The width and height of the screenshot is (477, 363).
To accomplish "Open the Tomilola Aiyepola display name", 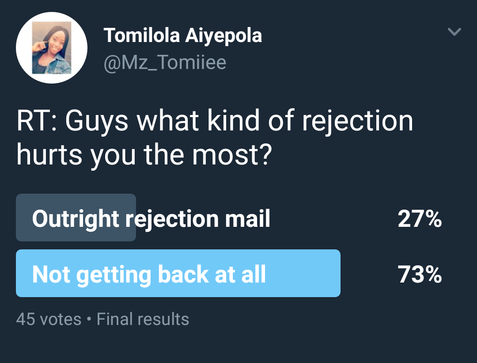I will click(182, 35).
